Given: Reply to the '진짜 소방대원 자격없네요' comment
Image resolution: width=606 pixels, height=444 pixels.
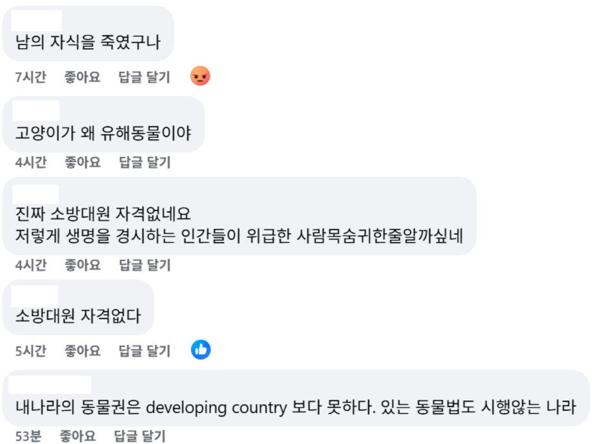Looking at the screenshot, I should [144, 265].
